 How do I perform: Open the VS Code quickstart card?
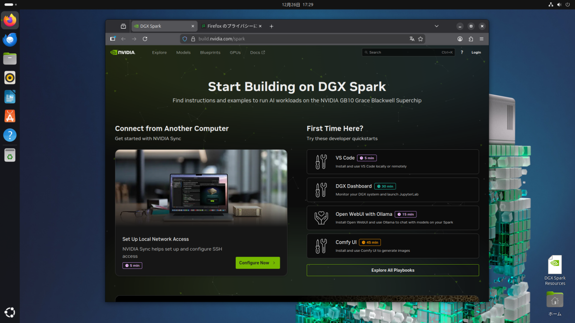[392, 162]
